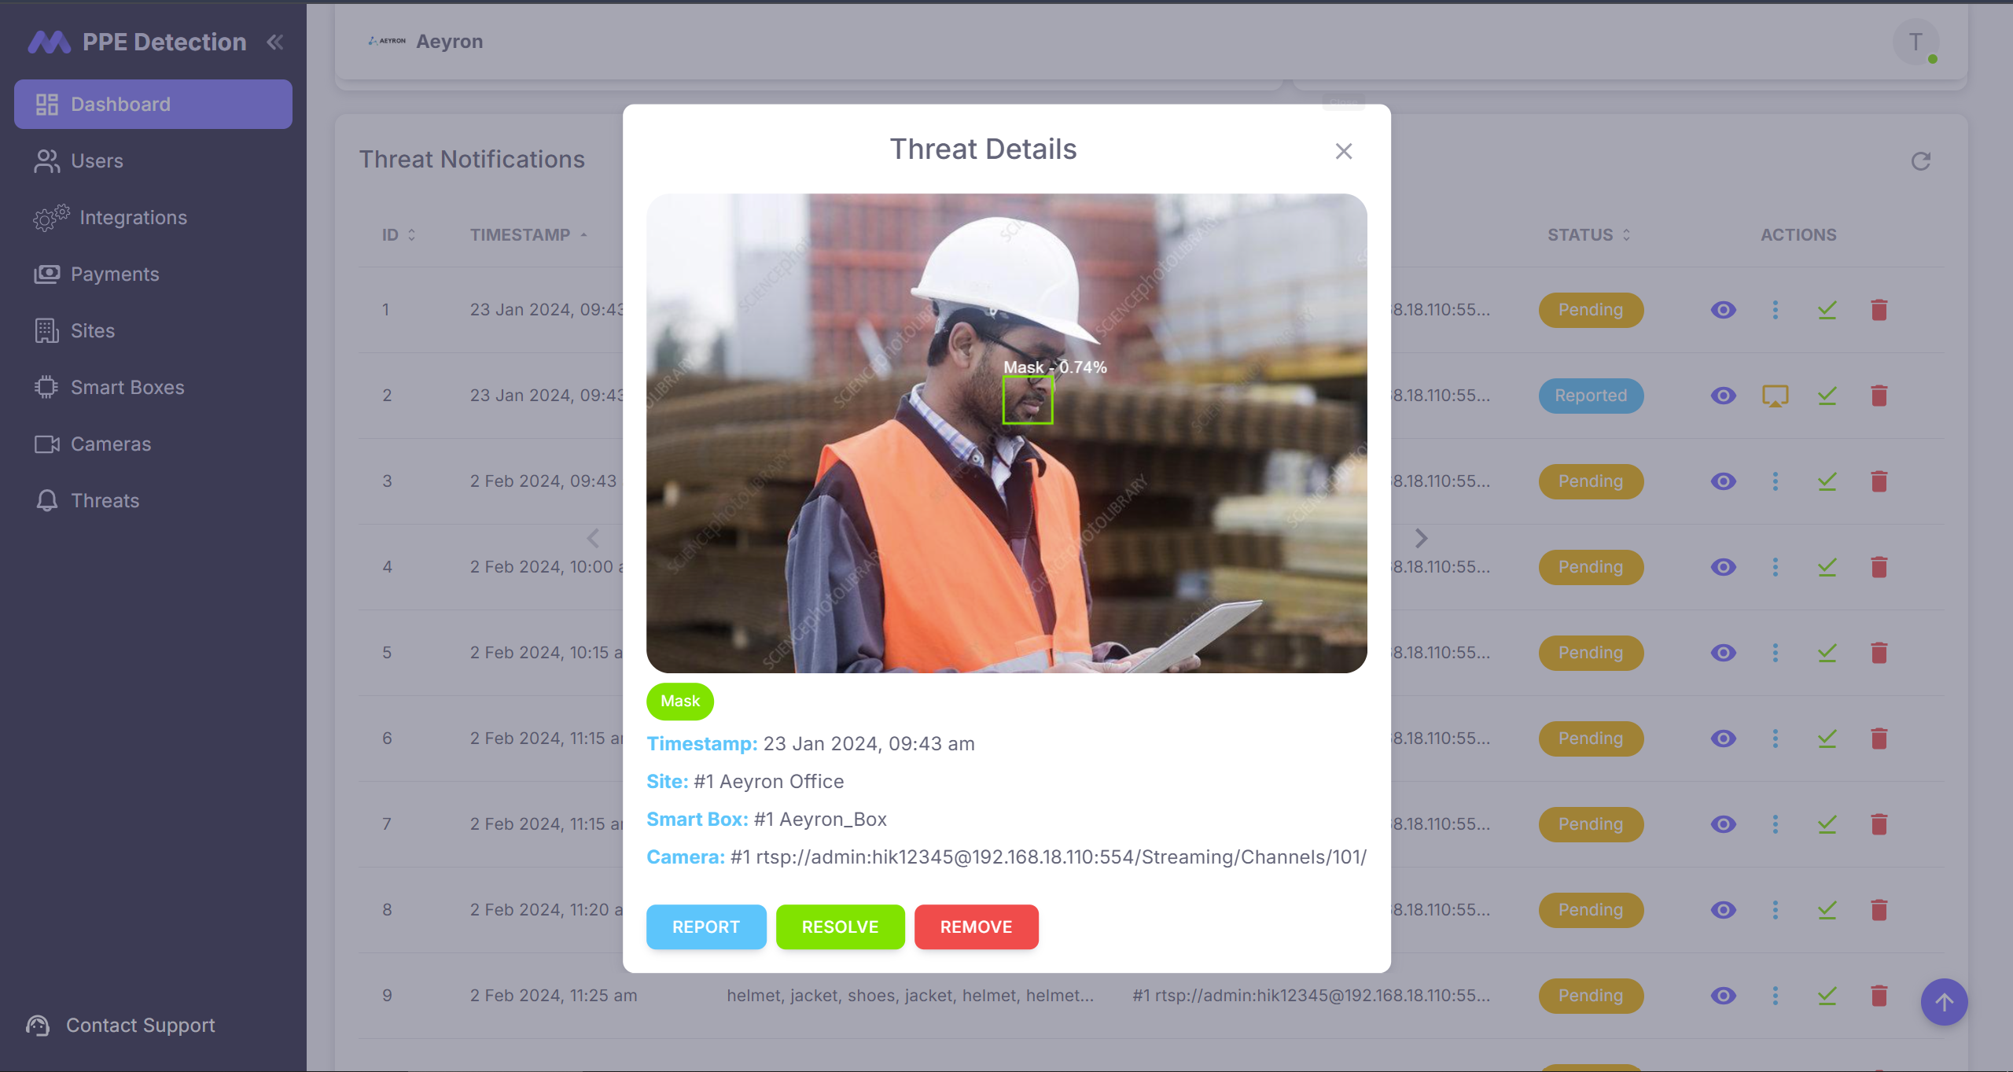The height and width of the screenshot is (1072, 2013).
Task: Switch to the Dashboard section
Action: tap(121, 103)
